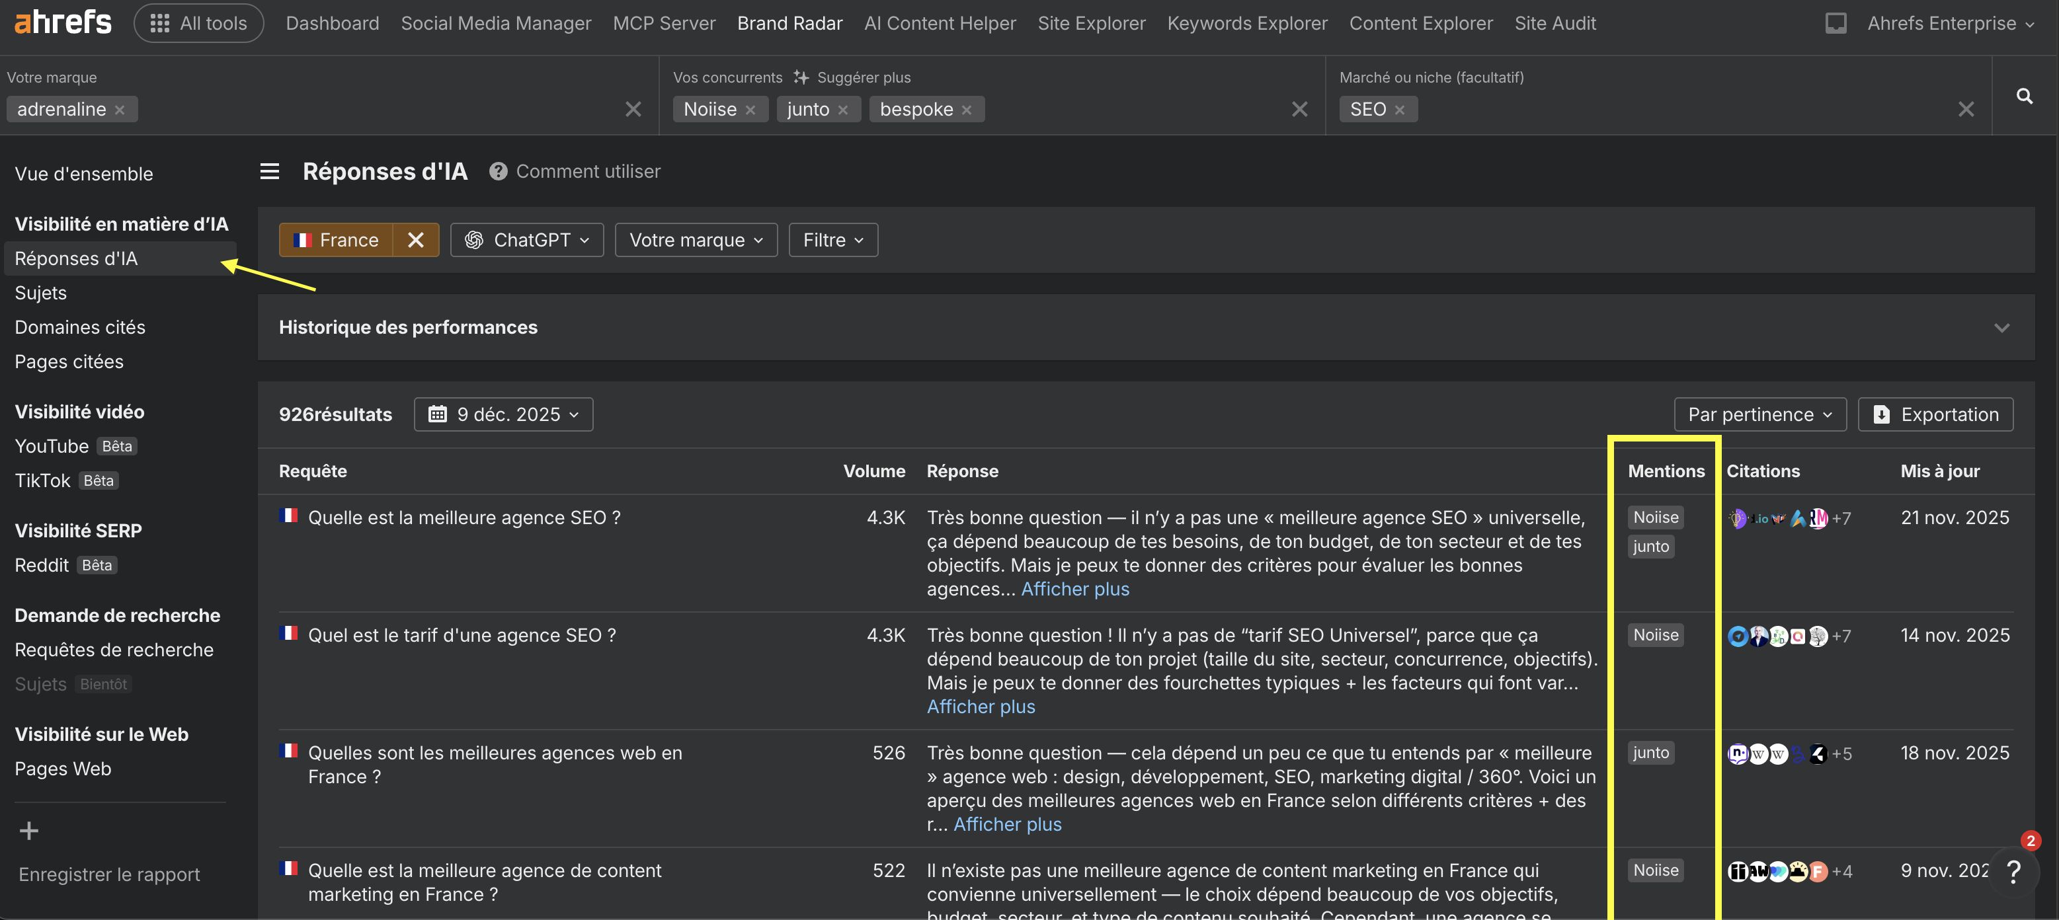Expand Historique des performances section

coord(2001,328)
